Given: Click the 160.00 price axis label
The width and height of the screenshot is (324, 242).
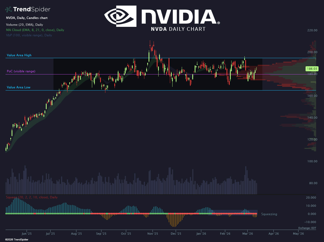Looking at the screenshot, I should click(x=312, y=96).
